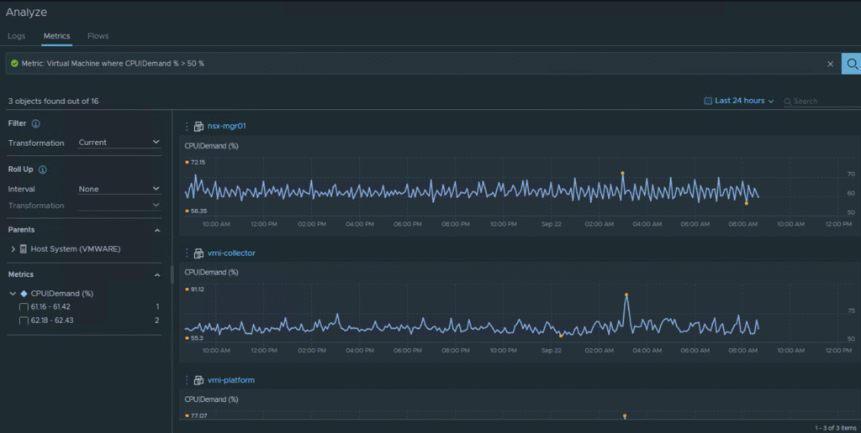The width and height of the screenshot is (861, 433).
Task: Switch to the Logs tab
Action: tap(17, 36)
